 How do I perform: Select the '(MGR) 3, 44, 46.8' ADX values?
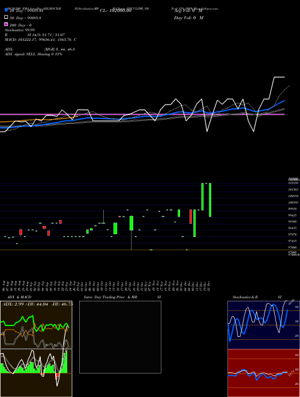tap(59, 49)
